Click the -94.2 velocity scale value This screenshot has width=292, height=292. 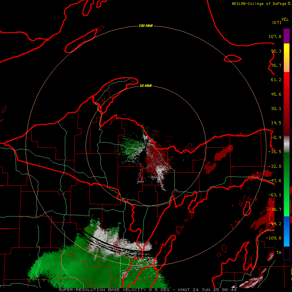275,224
